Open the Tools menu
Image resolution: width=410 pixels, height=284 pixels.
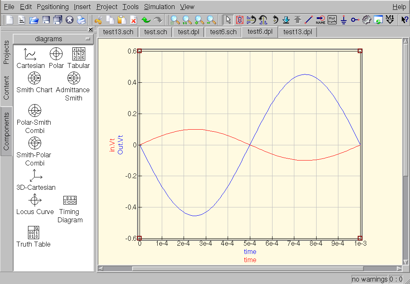[130, 7]
